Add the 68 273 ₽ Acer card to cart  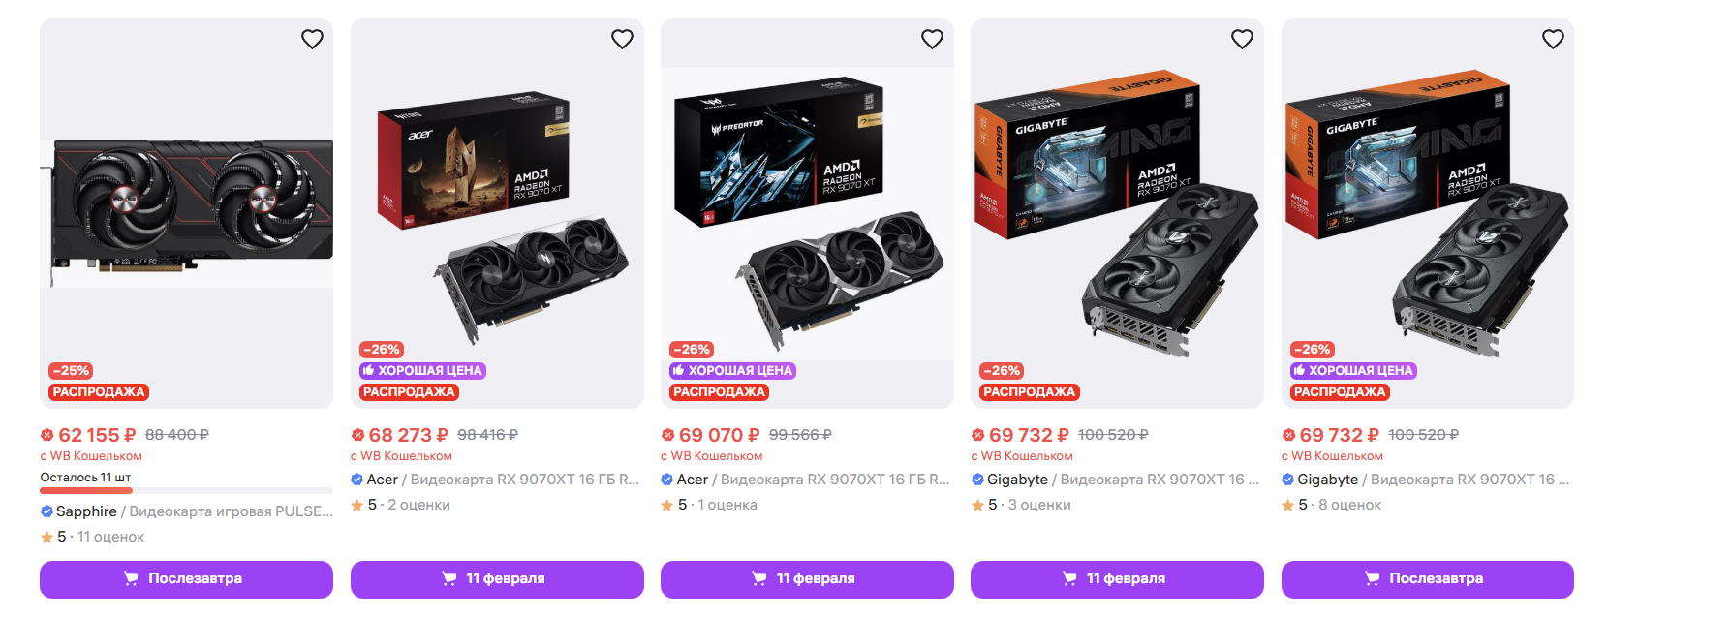497,578
